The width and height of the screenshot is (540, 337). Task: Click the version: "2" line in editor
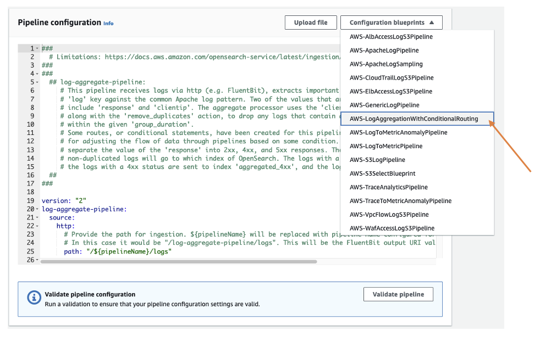click(x=64, y=200)
